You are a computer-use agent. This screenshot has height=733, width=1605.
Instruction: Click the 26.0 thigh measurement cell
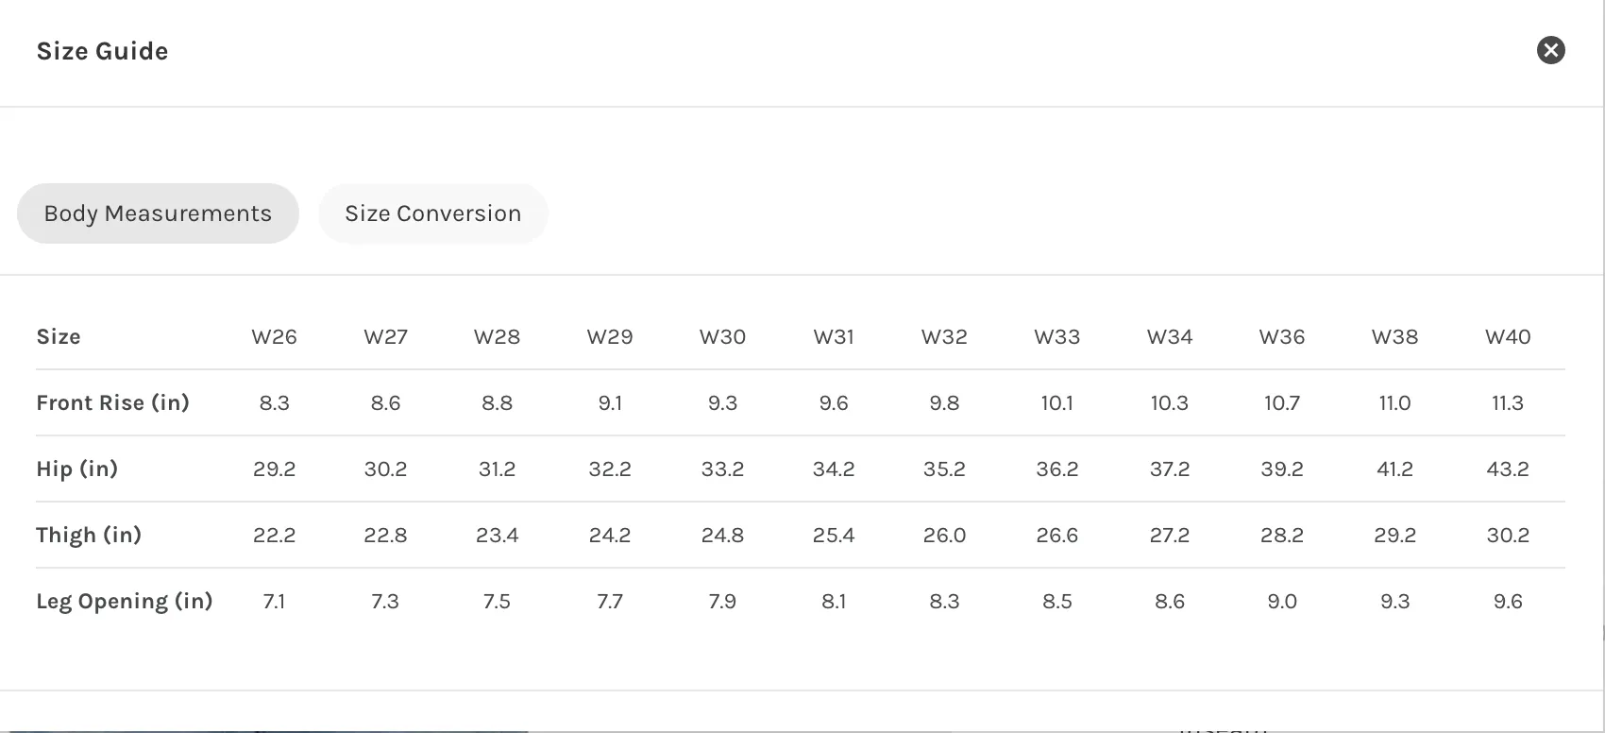944,536
